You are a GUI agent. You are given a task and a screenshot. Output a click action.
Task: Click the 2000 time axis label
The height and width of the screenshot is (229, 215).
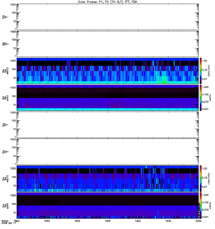pyautogui.click(x=198, y=221)
